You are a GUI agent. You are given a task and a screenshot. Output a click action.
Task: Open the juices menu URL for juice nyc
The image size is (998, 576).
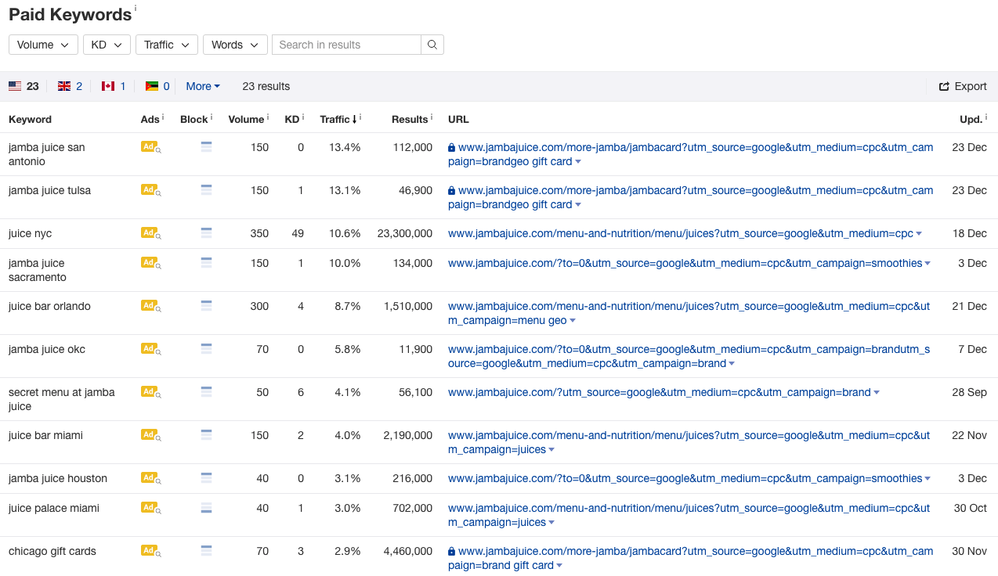click(681, 233)
